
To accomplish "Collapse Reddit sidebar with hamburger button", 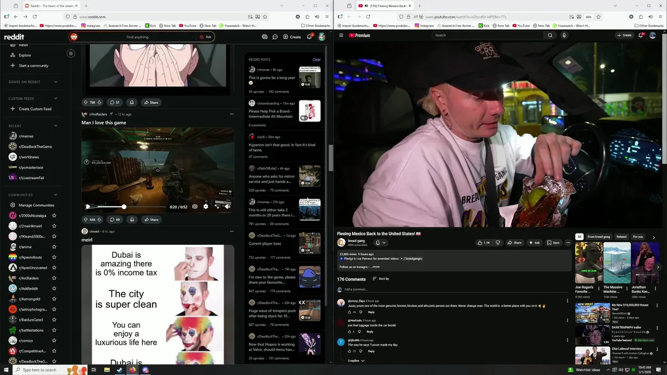I will coord(71,53).
